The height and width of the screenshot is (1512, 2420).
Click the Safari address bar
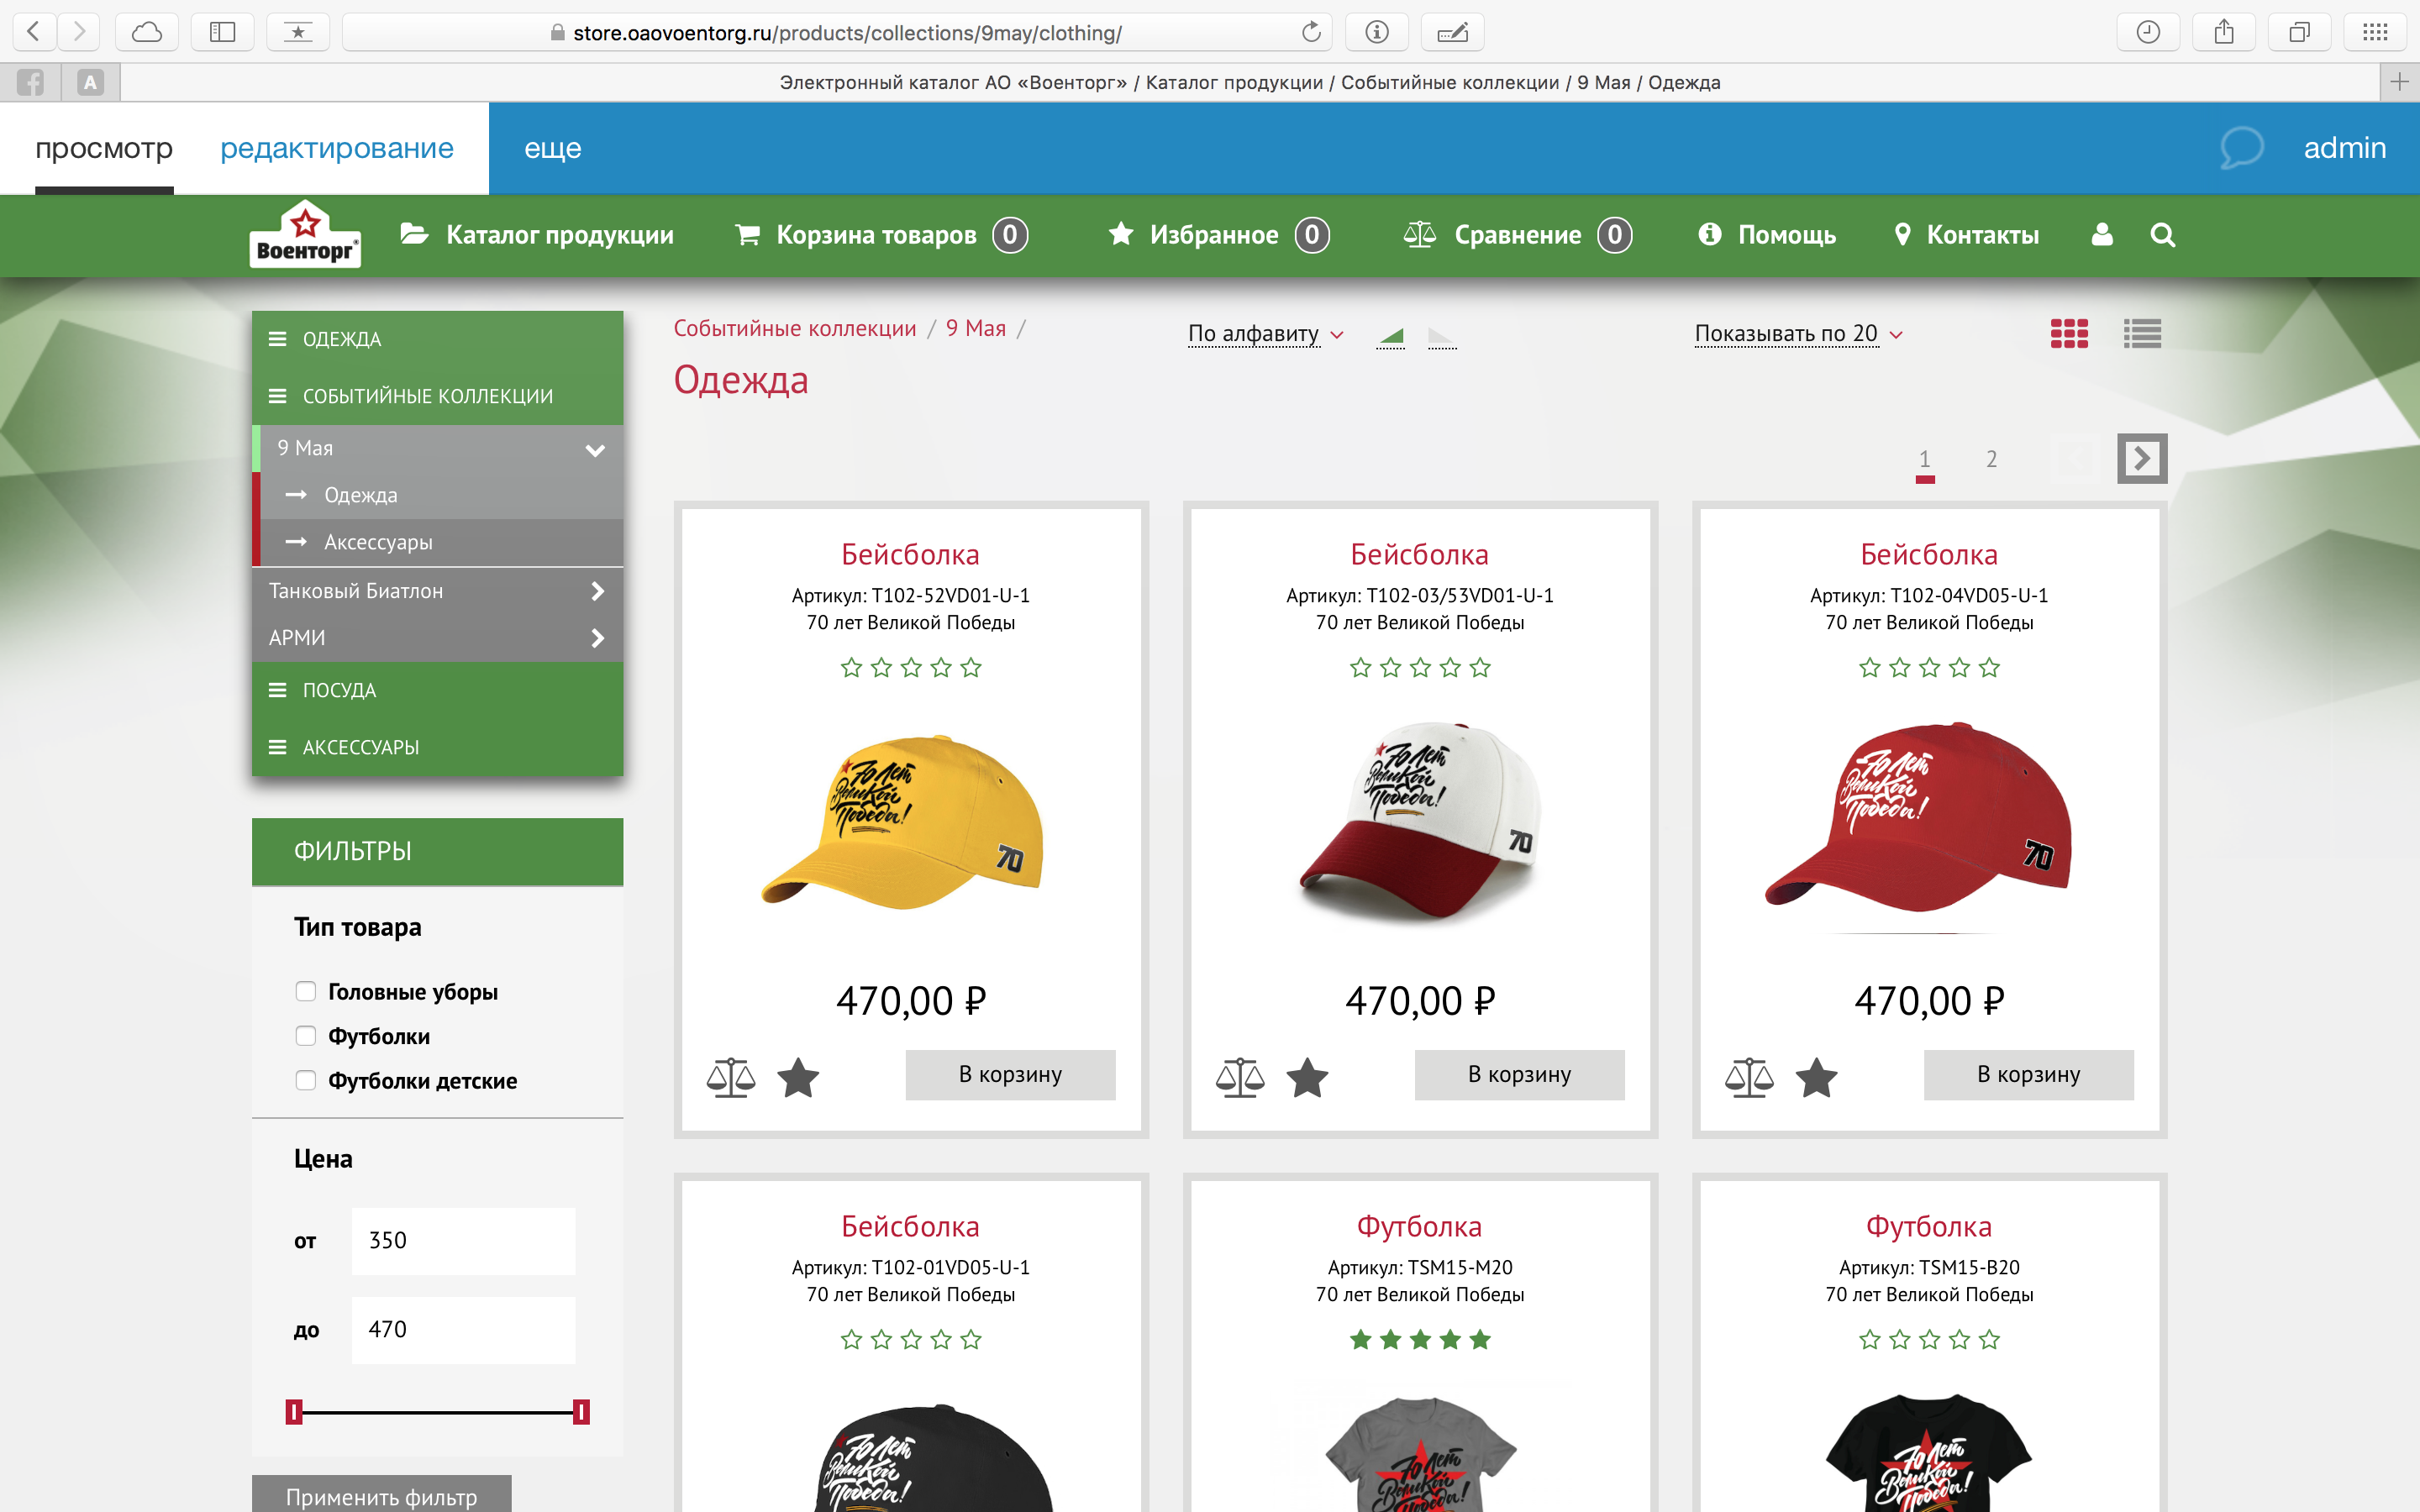tap(837, 32)
